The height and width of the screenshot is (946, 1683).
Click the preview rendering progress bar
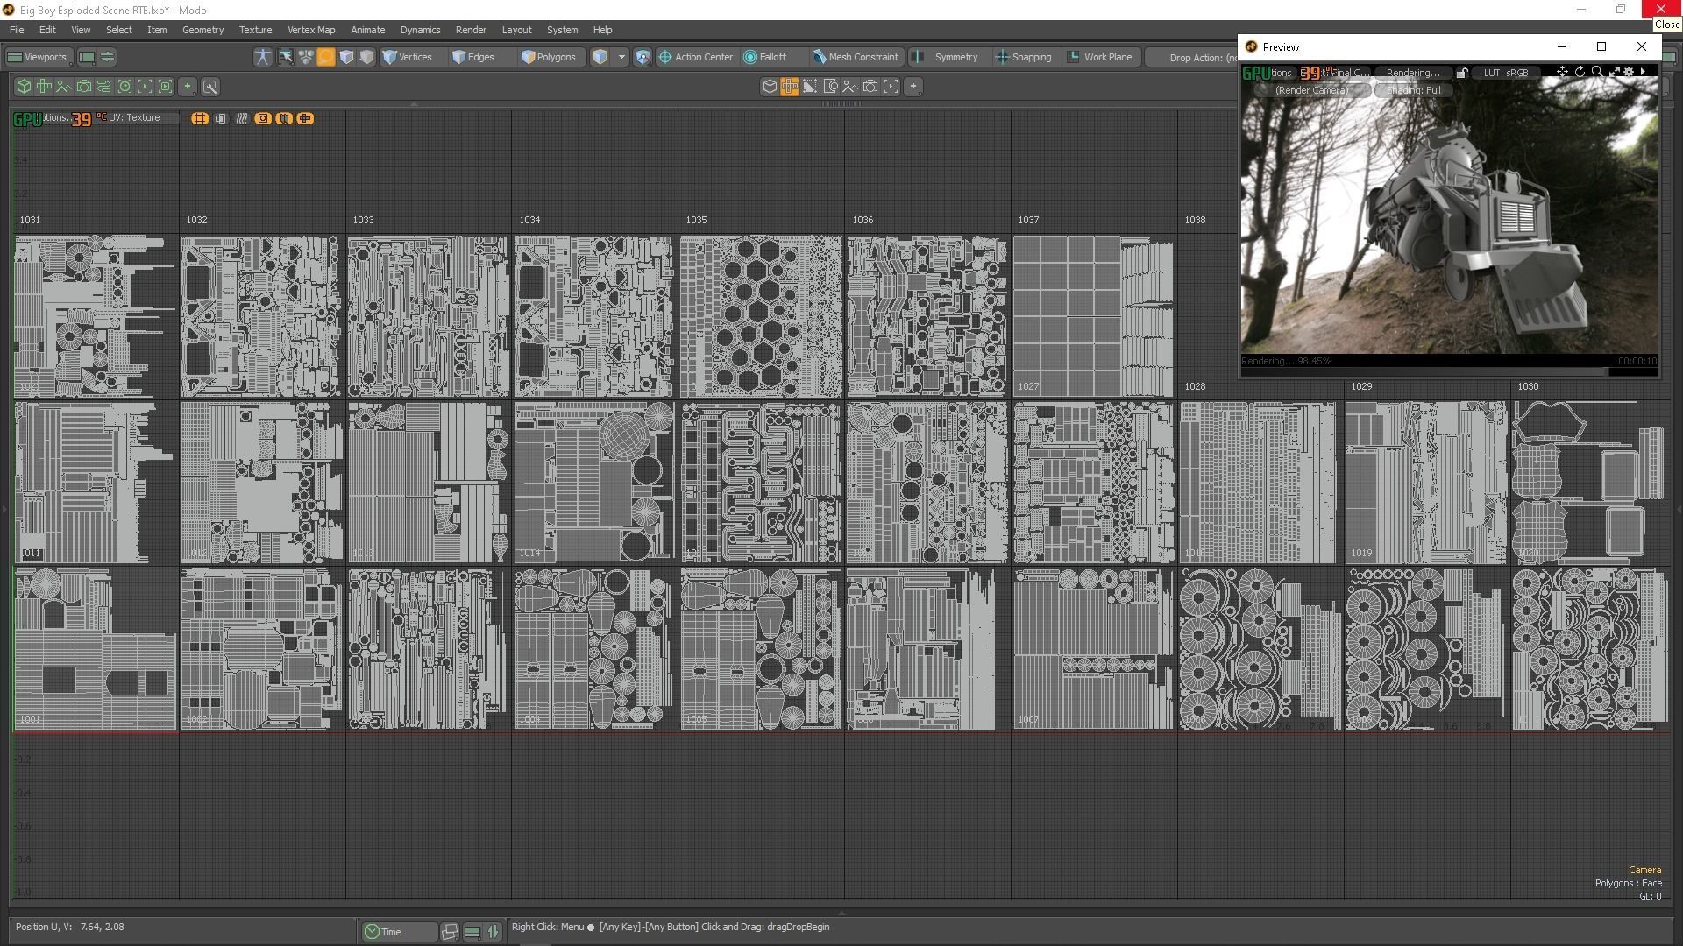tap(1448, 371)
